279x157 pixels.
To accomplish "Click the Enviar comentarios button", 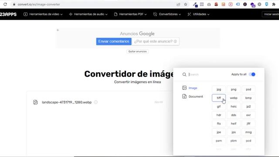I will click(x=114, y=41).
